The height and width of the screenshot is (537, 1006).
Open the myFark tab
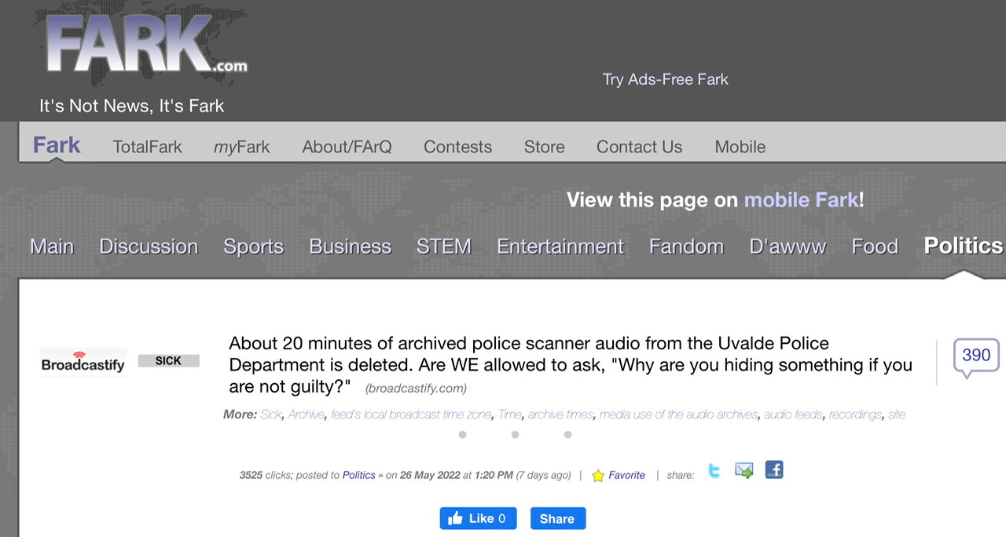pyautogui.click(x=241, y=147)
